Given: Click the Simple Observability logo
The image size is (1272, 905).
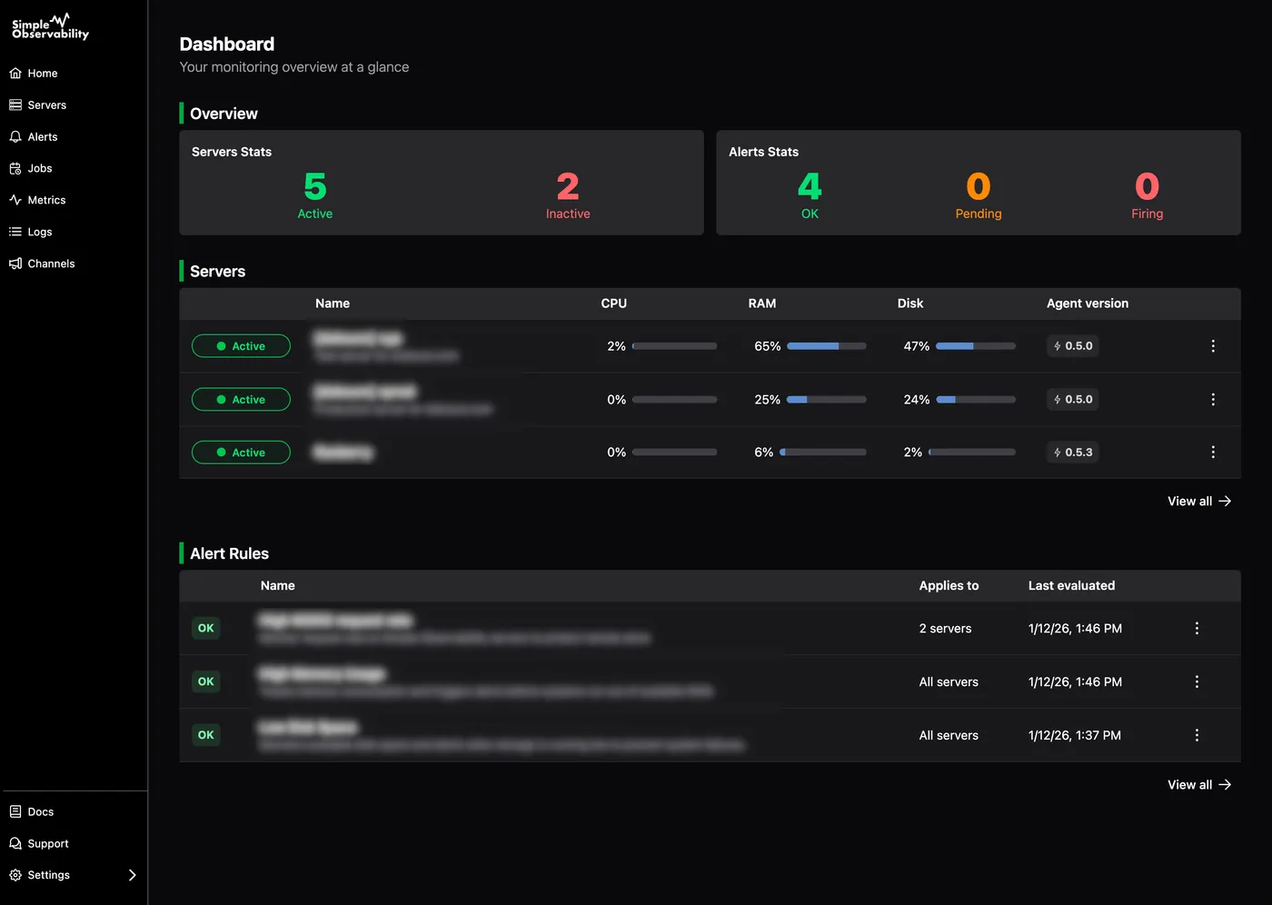Looking at the screenshot, I should 49,26.
